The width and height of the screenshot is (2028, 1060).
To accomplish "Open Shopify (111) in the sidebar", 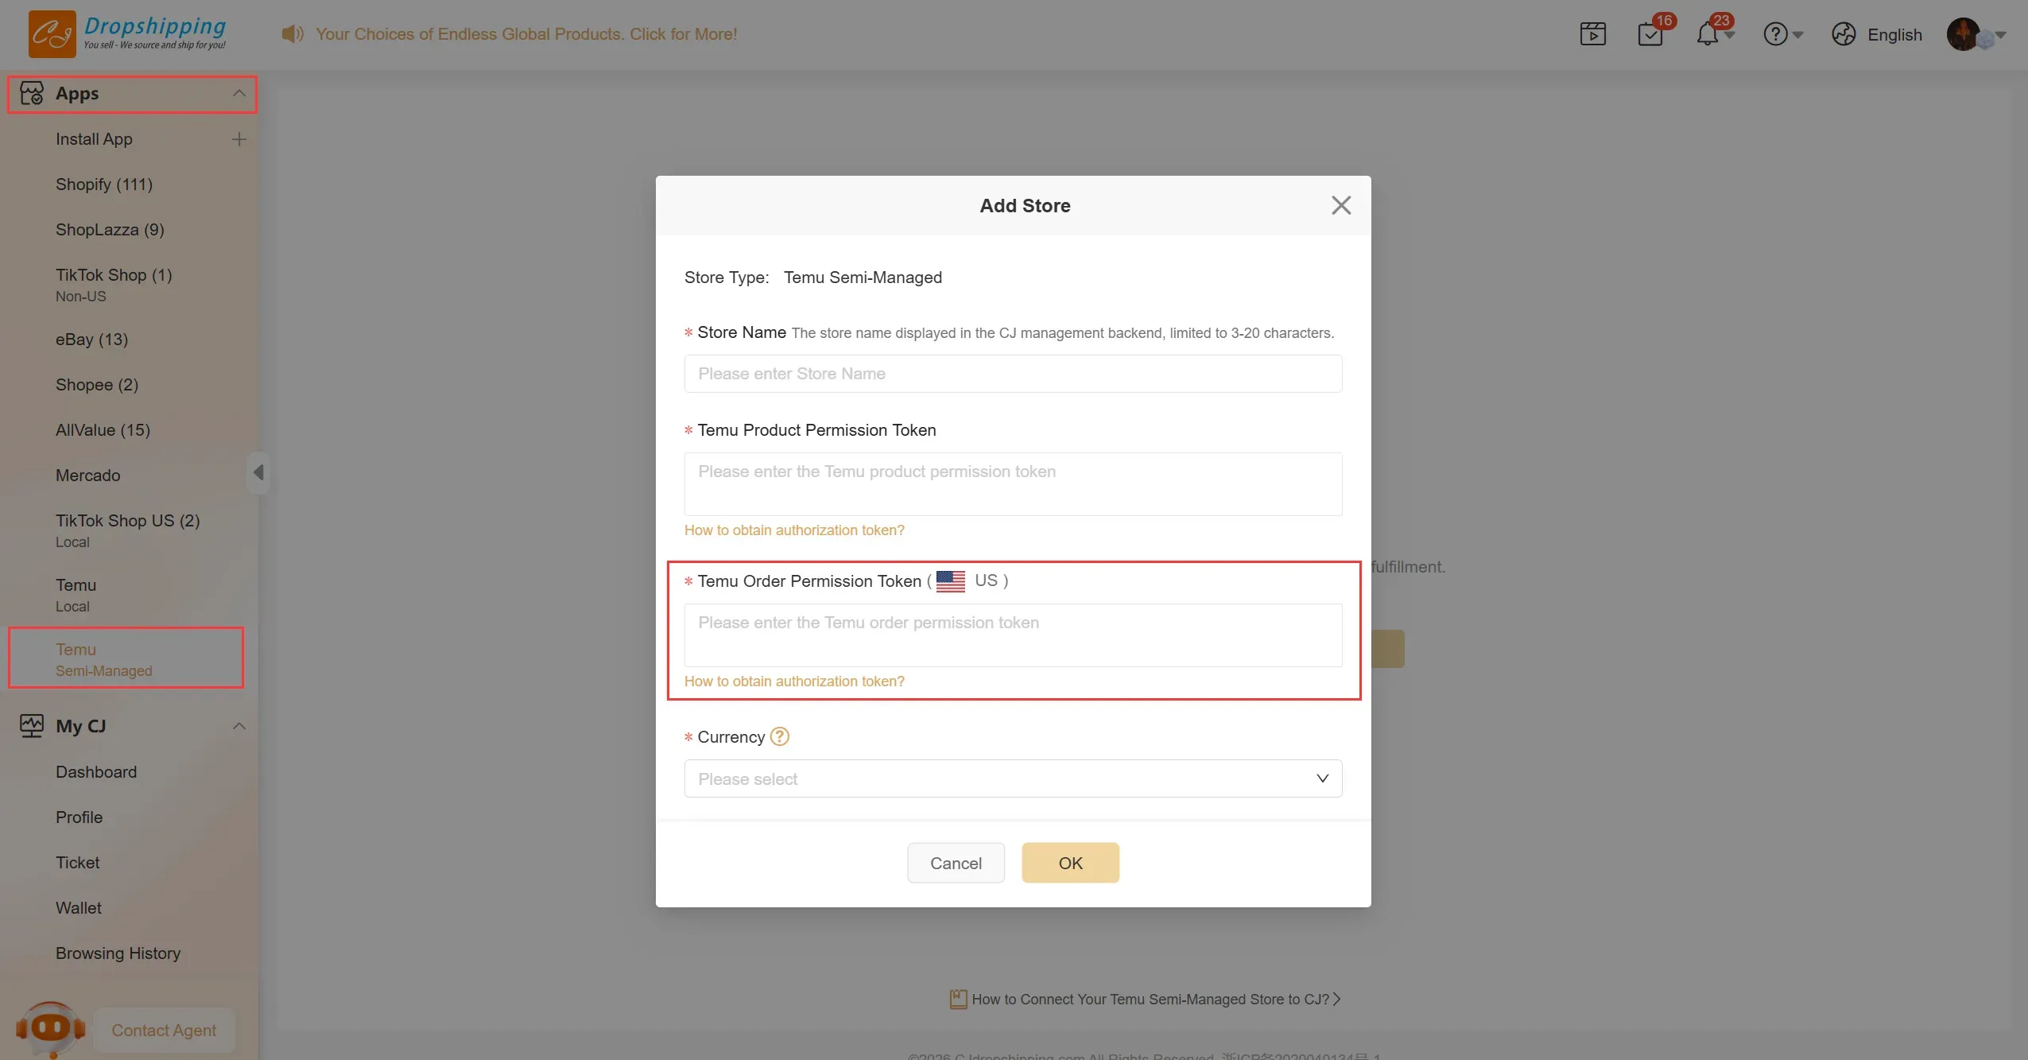I will tap(104, 184).
